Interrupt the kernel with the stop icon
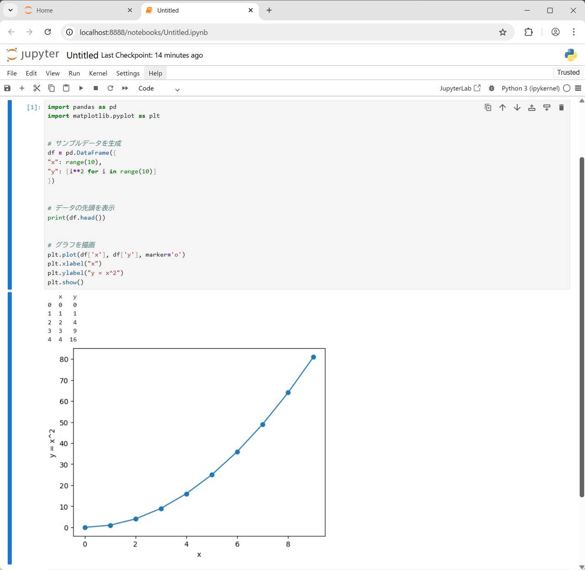This screenshot has height=570, width=585. coord(96,88)
